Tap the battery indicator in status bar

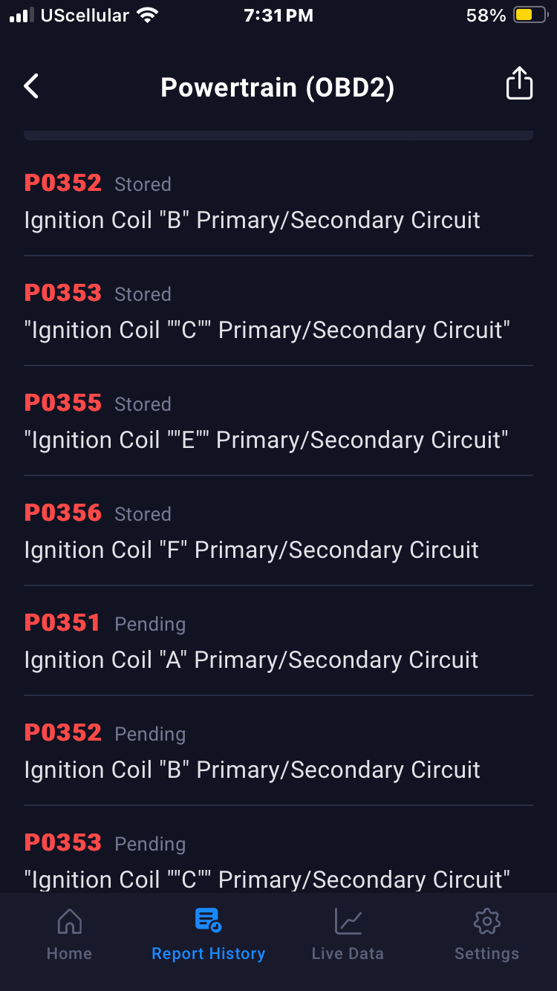point(530,16)
